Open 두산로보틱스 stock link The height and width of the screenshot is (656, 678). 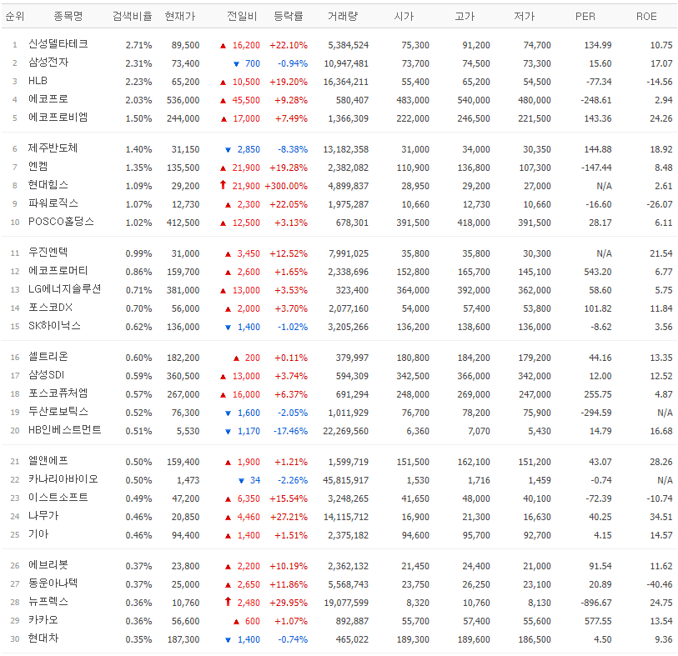58,412
